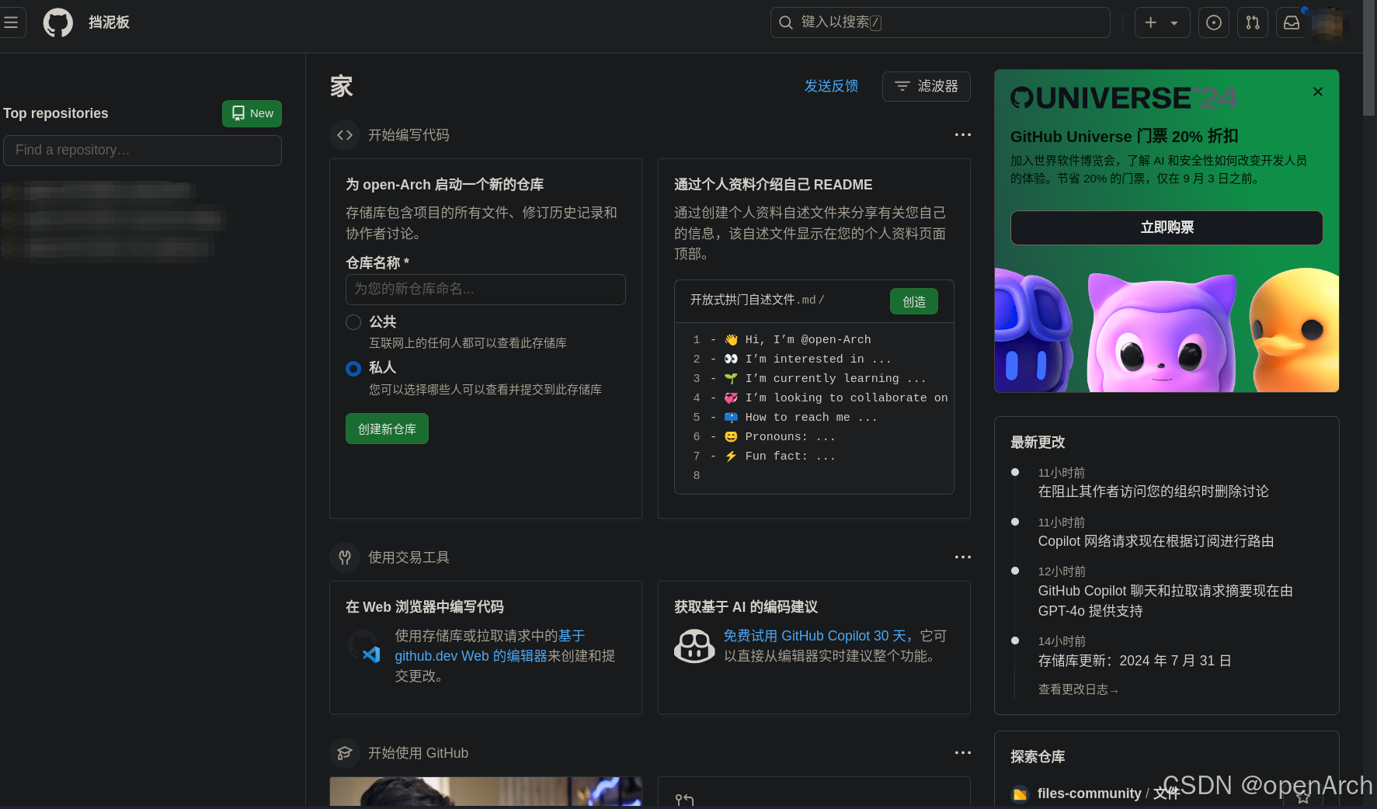
Task: Open the 开始使用 GitHub section more options
Action: pyautogui.click(x=962, y=752)
